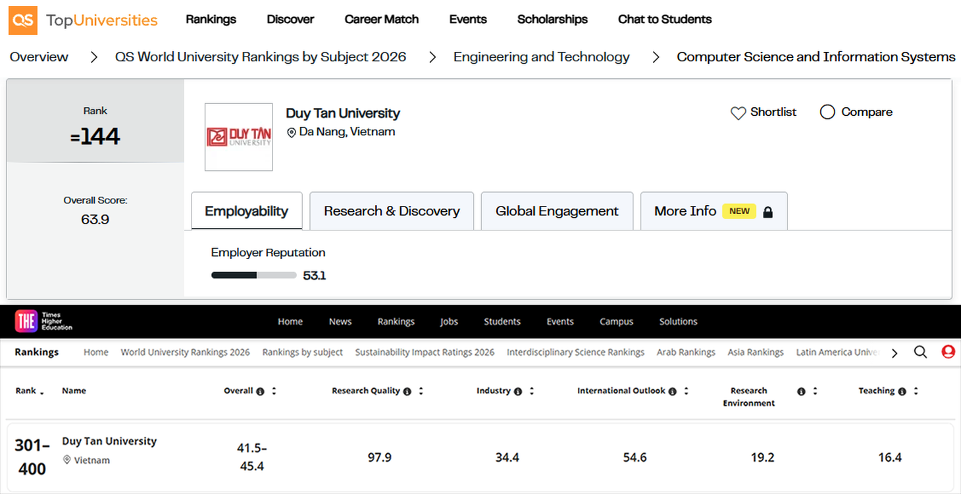961x494 pixels.
Task: Open the Asia Rankings link
Action: pos(756,353)
